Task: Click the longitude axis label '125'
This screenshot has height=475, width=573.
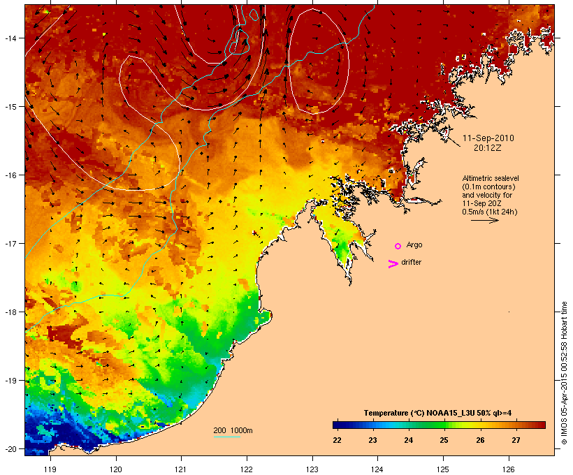Action: pos(443,469)
